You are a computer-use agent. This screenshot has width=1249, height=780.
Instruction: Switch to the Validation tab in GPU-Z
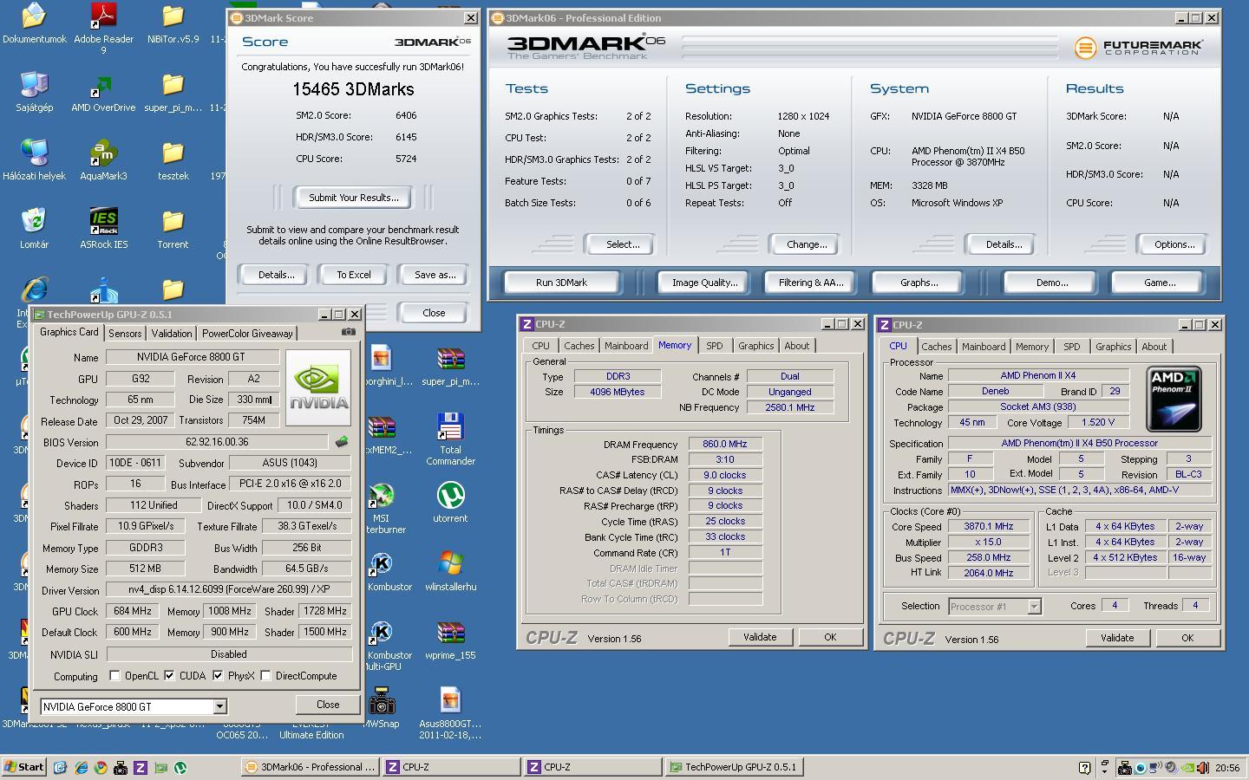(x=171, y=334)
